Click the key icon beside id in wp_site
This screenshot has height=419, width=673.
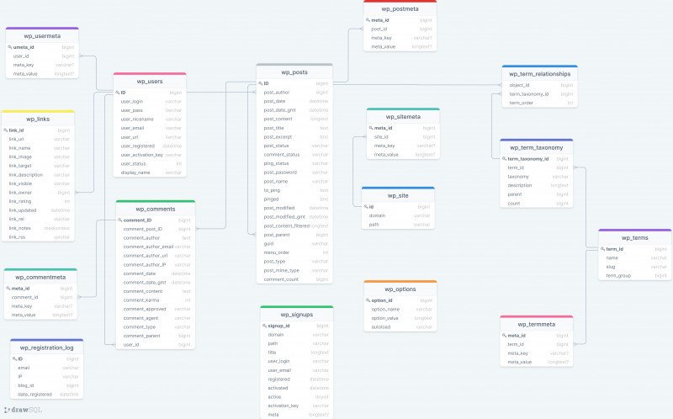[366, 206]
